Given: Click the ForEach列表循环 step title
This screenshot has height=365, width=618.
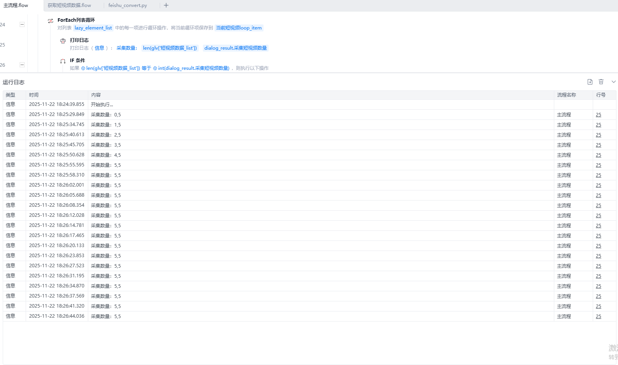Looking at the screenshot, I should [x=76, y=20].
